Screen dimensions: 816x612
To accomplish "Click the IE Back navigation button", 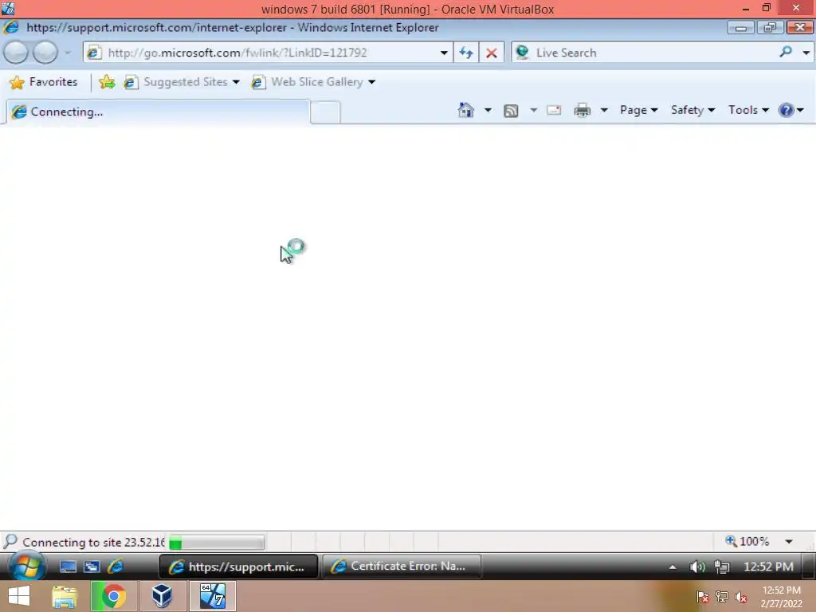I will [x=16, y=53].
